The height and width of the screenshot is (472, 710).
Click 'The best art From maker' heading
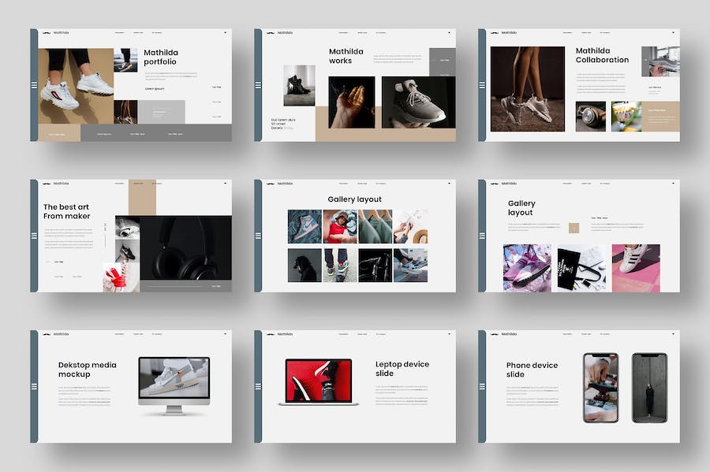click(x=66, y=211)
